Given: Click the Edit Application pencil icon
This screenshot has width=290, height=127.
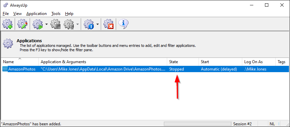Looking at the screenshot, I should [x=22, y=24].
